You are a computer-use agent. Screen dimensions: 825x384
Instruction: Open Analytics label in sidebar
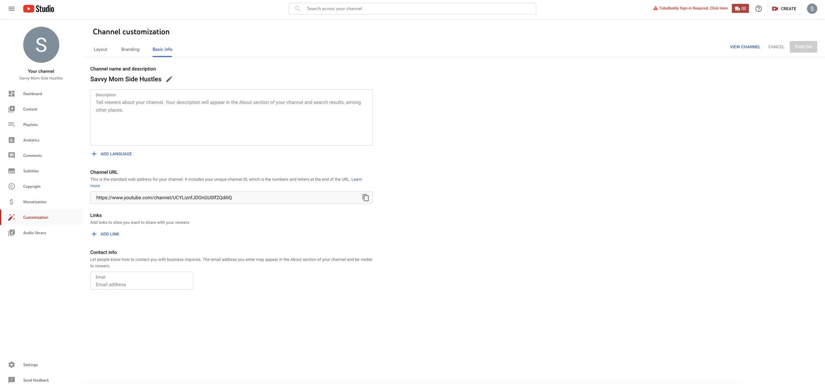(31, 140)
